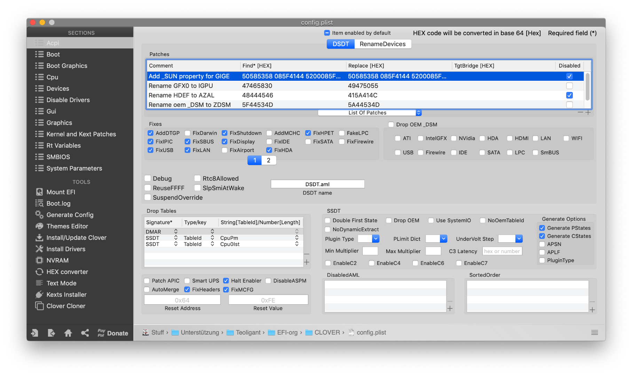Open Cpu0Ist row TableId type stepper
The image size is (632, 376).
click(212, 244)
